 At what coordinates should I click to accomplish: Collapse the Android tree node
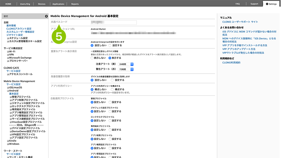[8, 91]
